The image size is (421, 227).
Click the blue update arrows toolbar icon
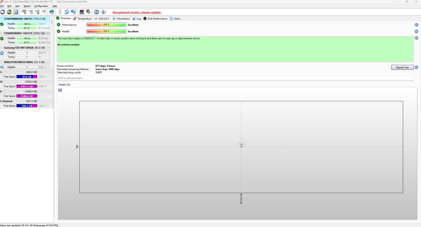click(x=67, y=12)
